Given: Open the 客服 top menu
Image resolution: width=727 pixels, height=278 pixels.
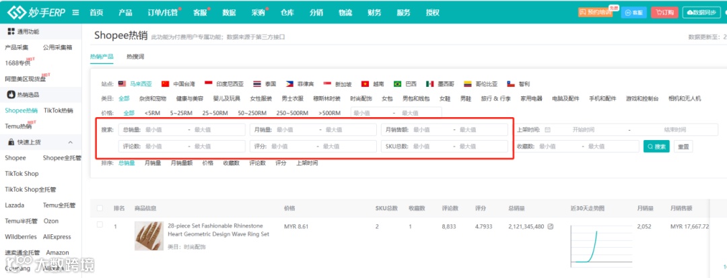Looking at the screenshot, I should (x=200, y=13).
